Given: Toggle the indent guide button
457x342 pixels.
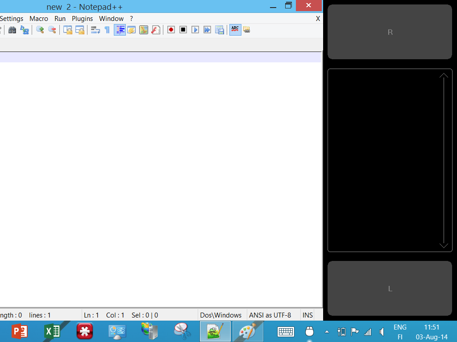Looking at the screenshot, I should 120,30.
